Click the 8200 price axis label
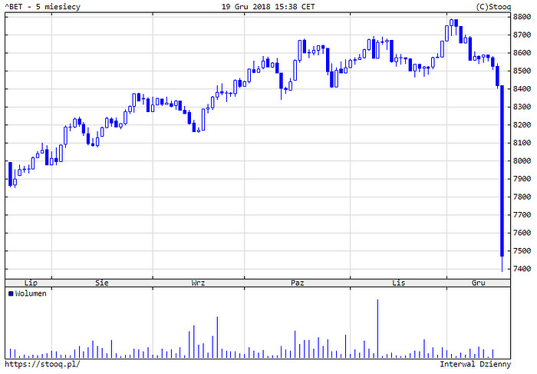Screen dimensions: 537x374 pos(522,124)
